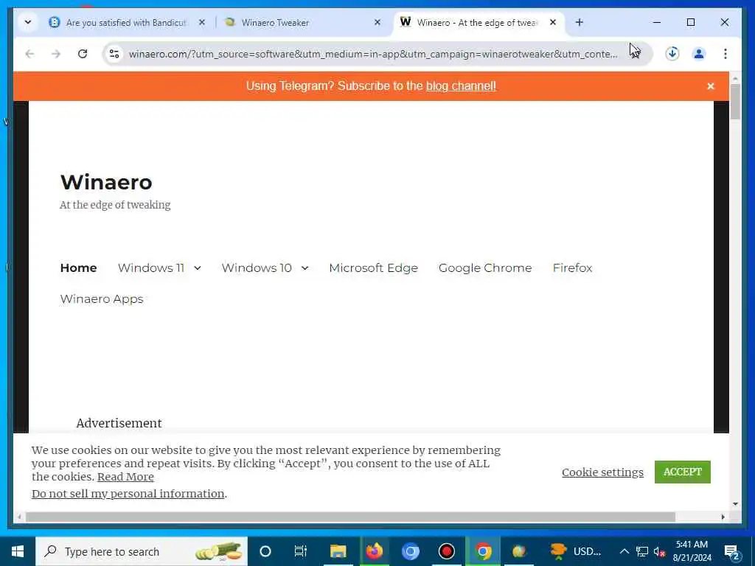This screenshot has height=566, width=755.
Task: Open the Google Chrome menu item
Action: coord(485,268)
